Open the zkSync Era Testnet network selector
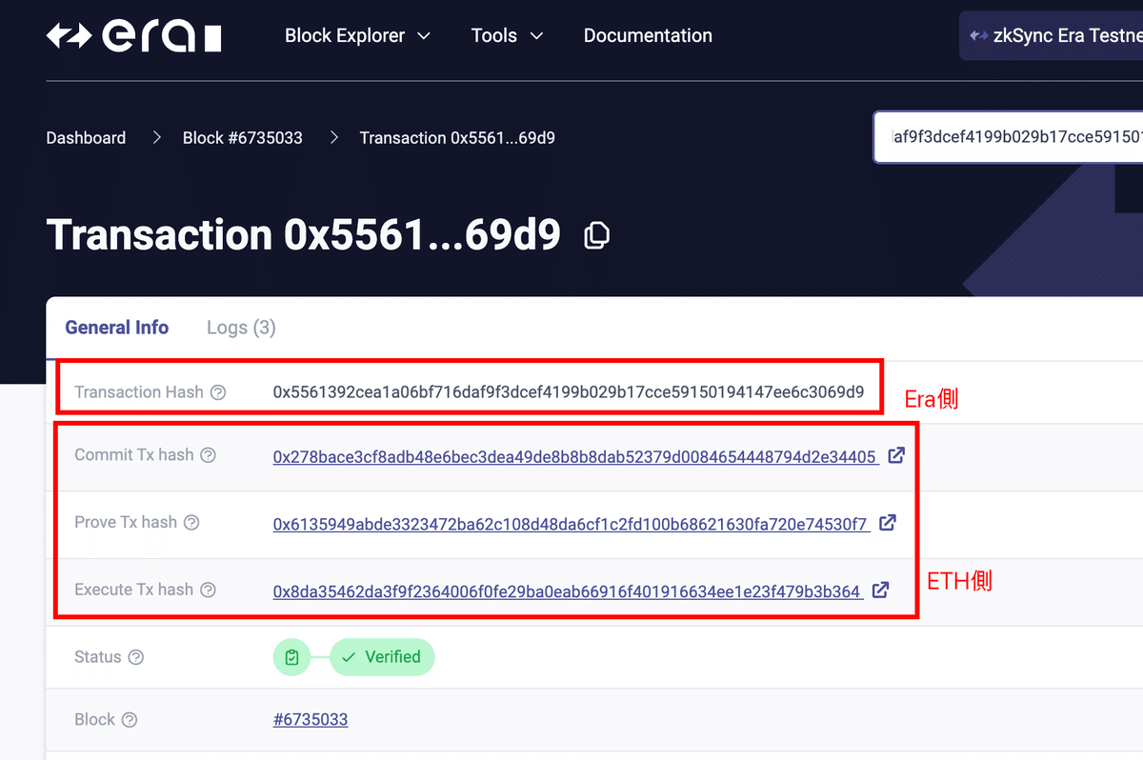Viewport: 1143px width, 760px height. coord(1057,35)
